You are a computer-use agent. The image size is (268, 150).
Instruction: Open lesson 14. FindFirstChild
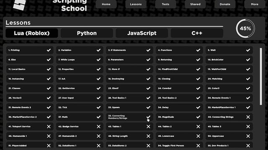(x=179, y=69)
